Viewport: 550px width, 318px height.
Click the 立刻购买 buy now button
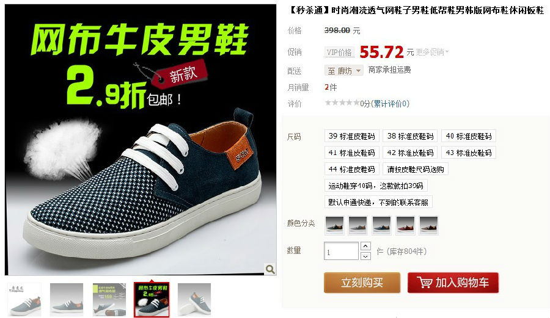pos(362,282)
